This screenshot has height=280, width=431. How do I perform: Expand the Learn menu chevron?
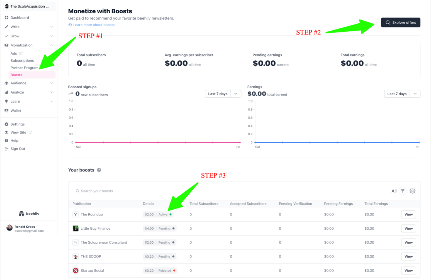pyautogui.click(x=51, y=102)
